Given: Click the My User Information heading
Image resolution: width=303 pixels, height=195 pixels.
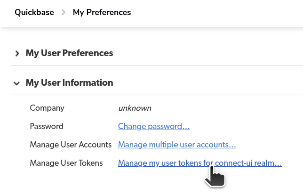Looking at the screenshot, I should [69, 83].
